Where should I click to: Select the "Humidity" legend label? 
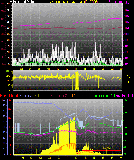point(25,96)
